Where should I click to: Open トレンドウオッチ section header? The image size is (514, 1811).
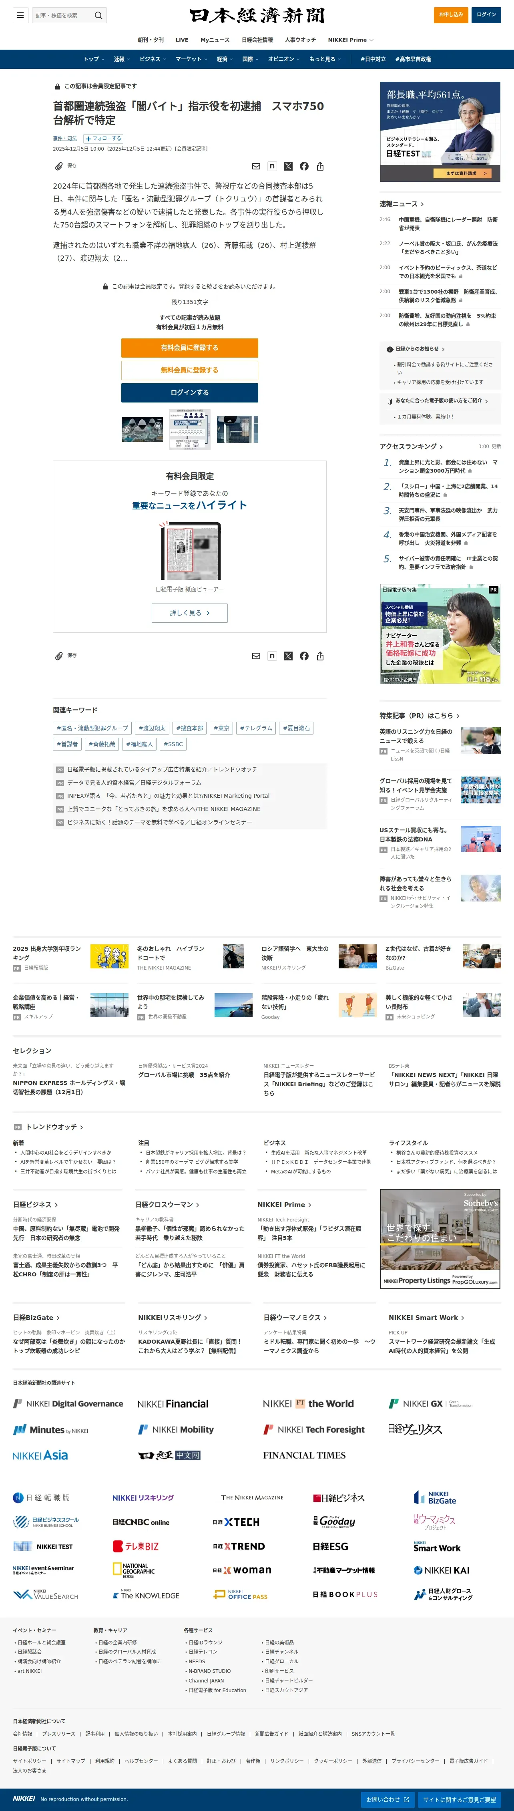(x=55, y=1127)
